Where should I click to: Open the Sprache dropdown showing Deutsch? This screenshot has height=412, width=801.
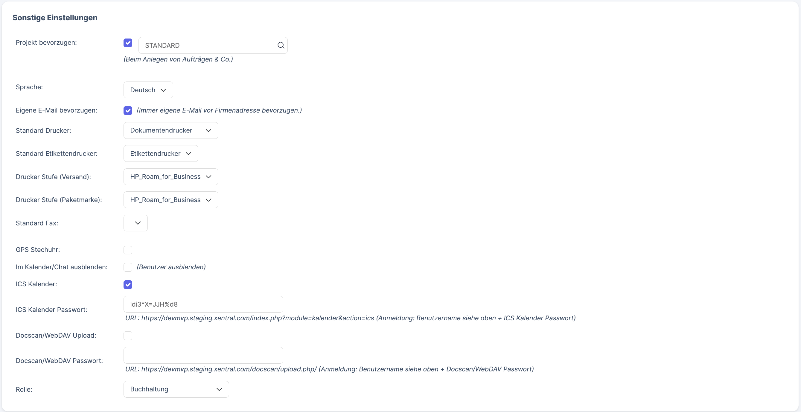[148, 90]
